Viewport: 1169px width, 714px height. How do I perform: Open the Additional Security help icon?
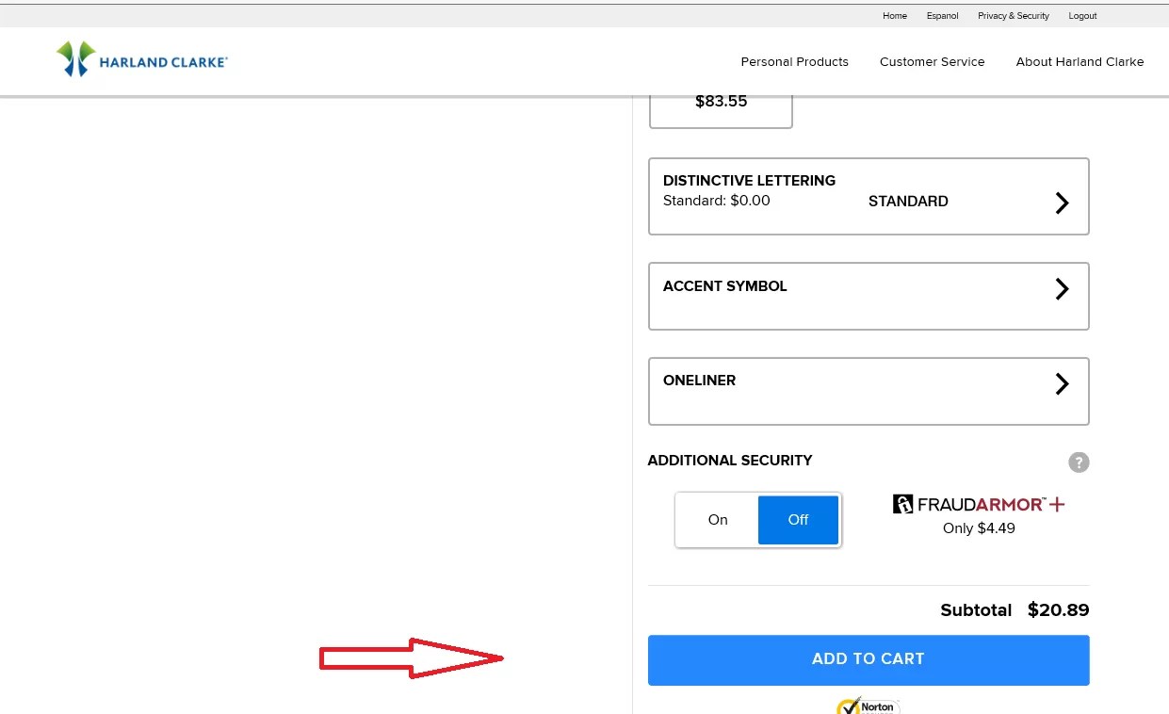tap(1079, 462)
